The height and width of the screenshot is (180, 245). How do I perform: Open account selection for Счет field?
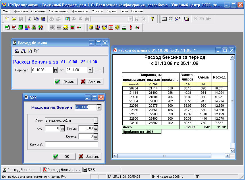(x=96, y=120)
